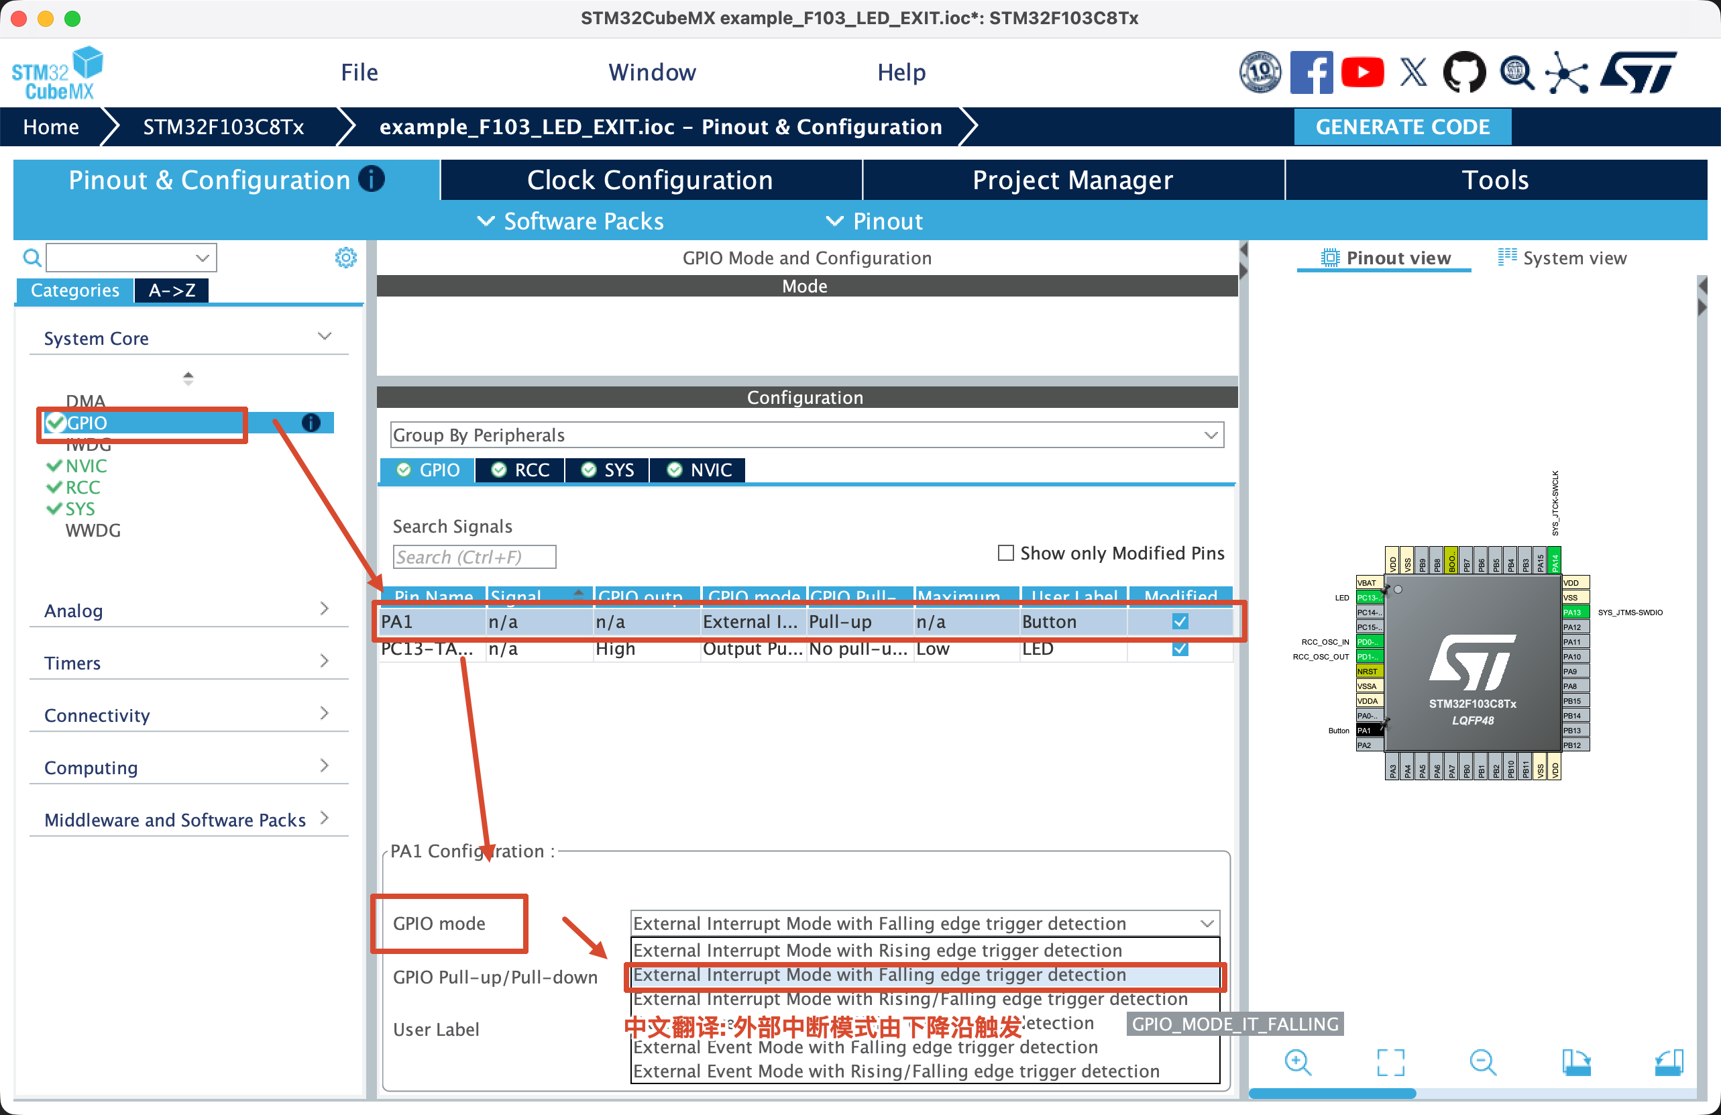Toggle the Modified checkbox for PC13
1721x1115 pixels.
1180,649
